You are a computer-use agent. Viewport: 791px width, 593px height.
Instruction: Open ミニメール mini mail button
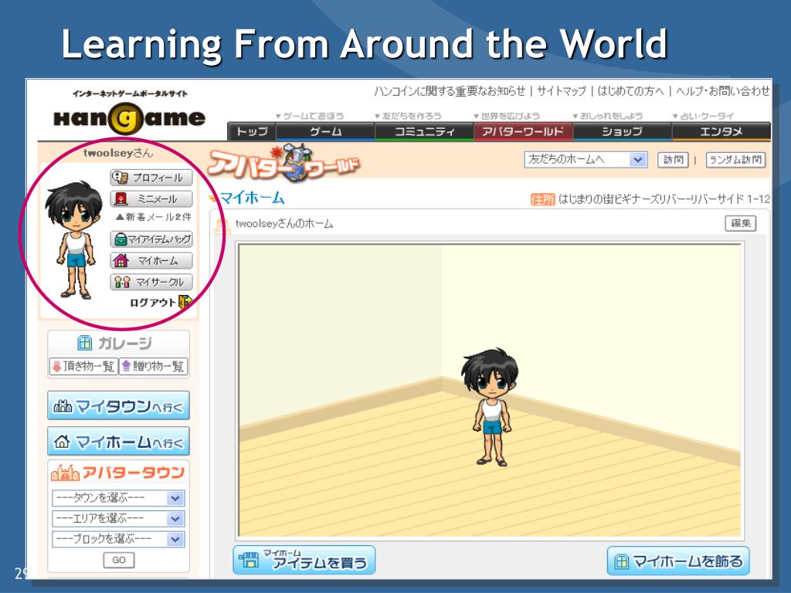151,198
